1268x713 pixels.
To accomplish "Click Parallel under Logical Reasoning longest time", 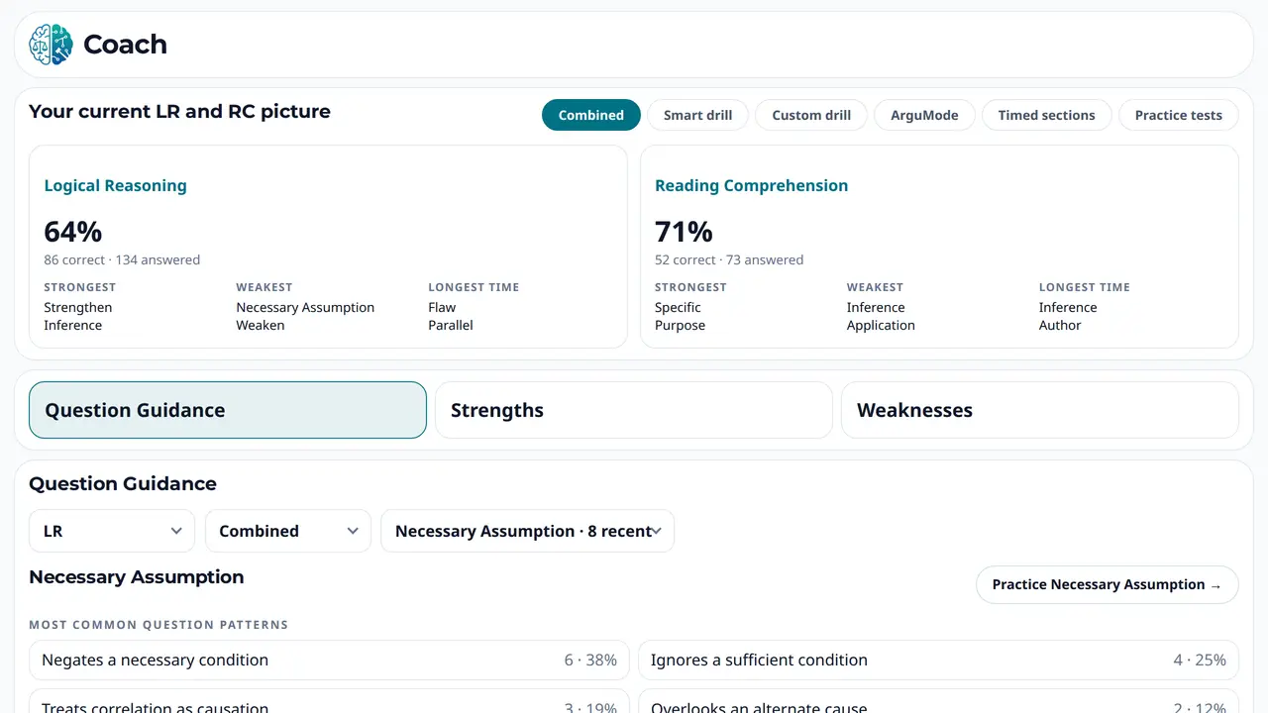I will (451, 325).
